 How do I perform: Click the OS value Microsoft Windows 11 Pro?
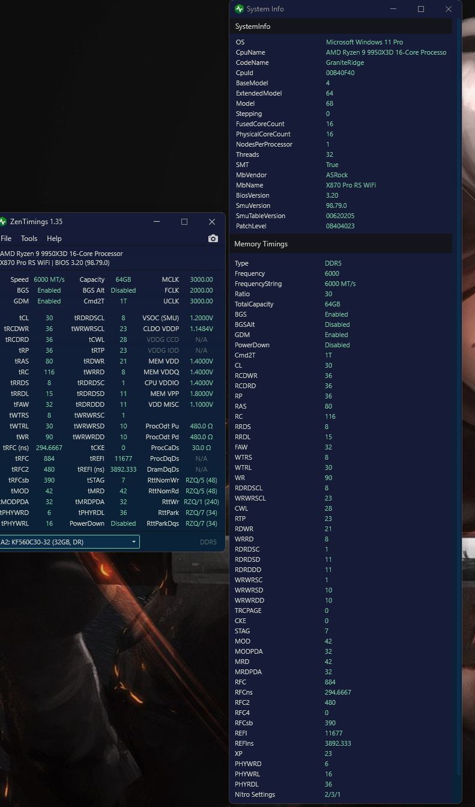pyautogui.click(x=365, y=42)
